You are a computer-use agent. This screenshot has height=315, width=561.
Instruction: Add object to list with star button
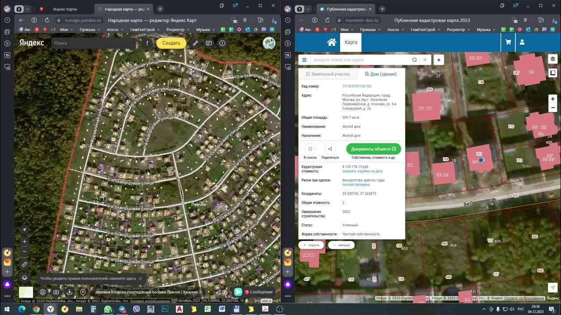pos(310,149)
